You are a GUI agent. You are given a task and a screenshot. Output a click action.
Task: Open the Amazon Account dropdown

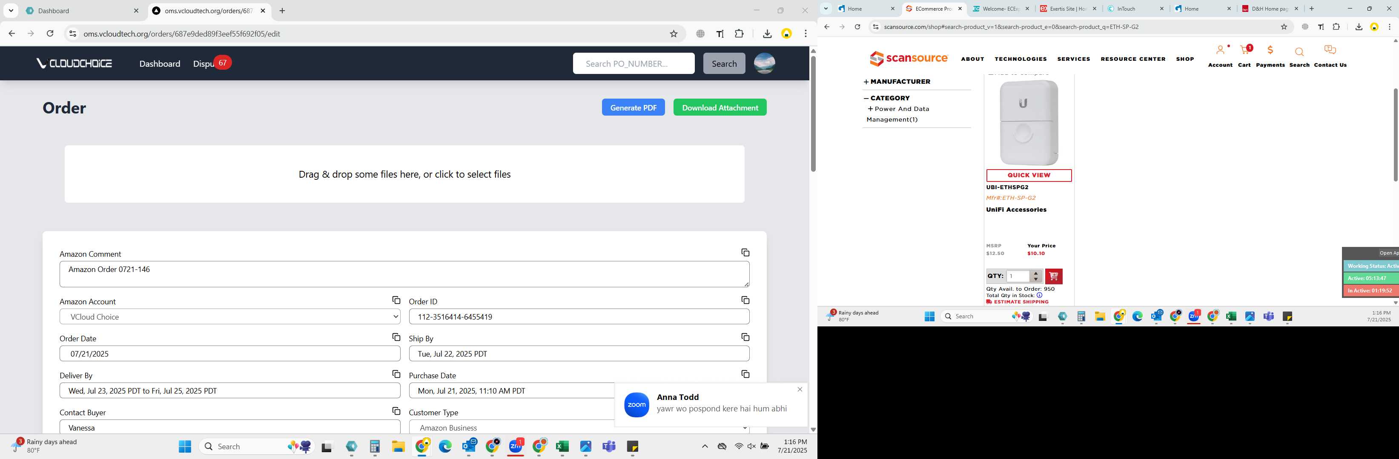click(230, 317)
